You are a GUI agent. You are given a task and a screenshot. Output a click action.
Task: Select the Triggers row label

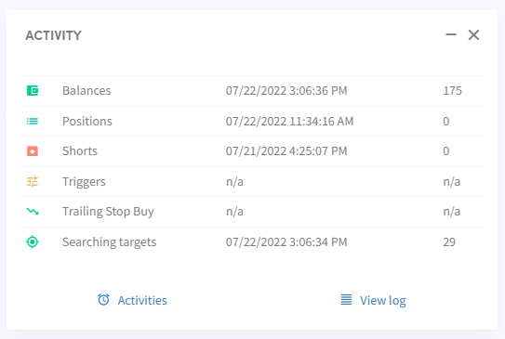[84, 182]
